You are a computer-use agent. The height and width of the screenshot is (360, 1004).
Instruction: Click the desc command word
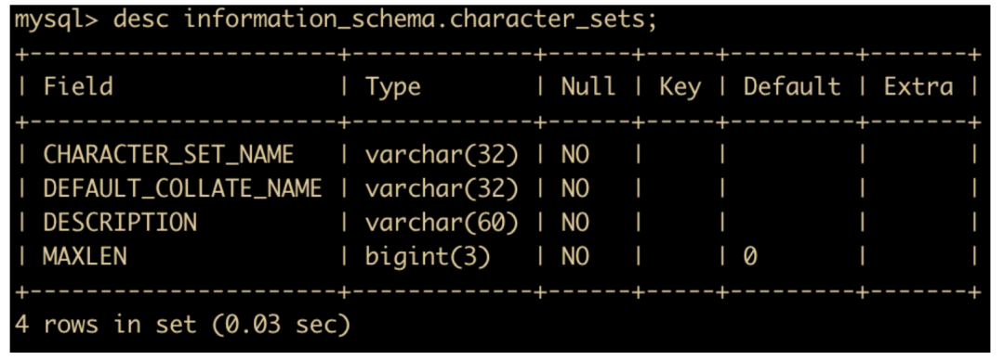[141, 19]
